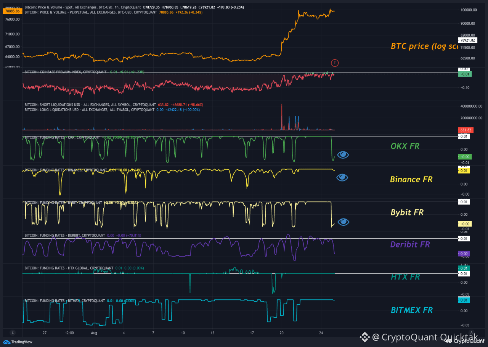
Task: Click the Funding Rates HTX Global legend title
Action: (x=69, y=268)
